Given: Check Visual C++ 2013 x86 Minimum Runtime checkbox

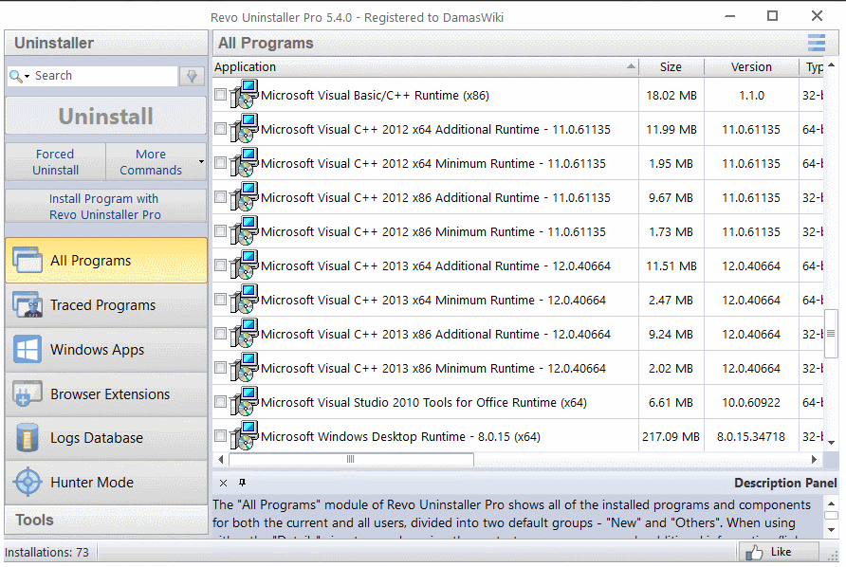Looking at the screenshot, I should pos(220,367).
